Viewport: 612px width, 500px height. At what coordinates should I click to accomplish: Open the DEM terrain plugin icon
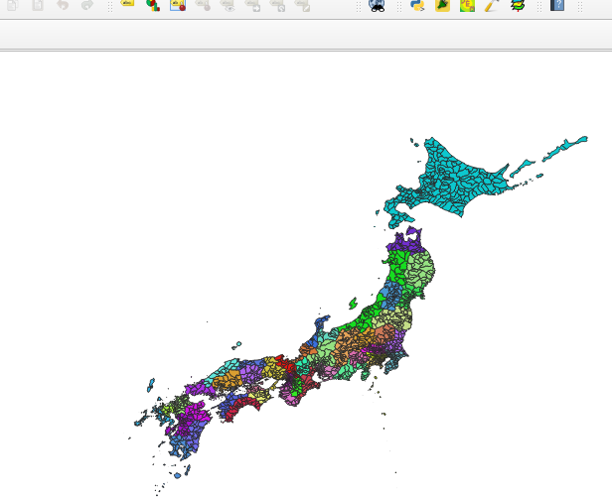pos(467,5)
